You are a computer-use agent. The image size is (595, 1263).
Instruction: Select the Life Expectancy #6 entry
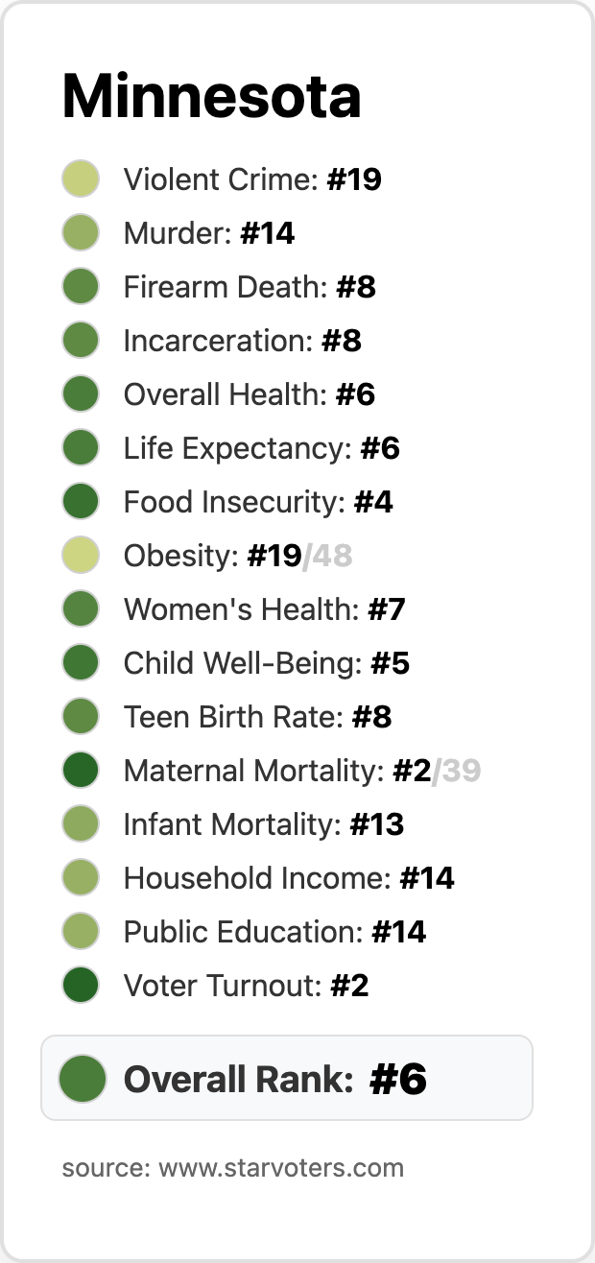pyautogui.click(x=261, y=448)
